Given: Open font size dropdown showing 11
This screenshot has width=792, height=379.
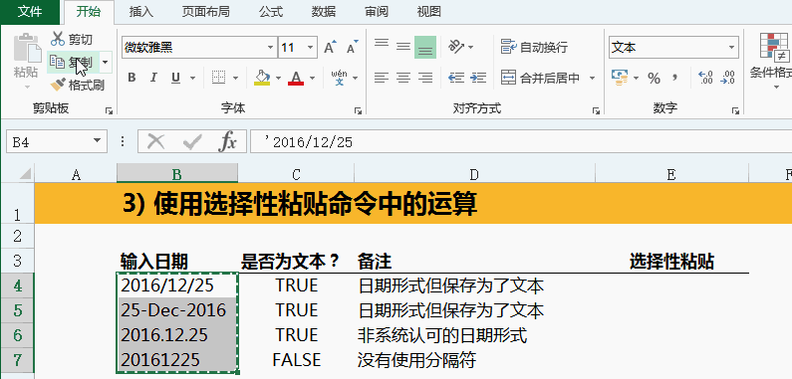Looking at the screenshot, I should click(310, 48).
